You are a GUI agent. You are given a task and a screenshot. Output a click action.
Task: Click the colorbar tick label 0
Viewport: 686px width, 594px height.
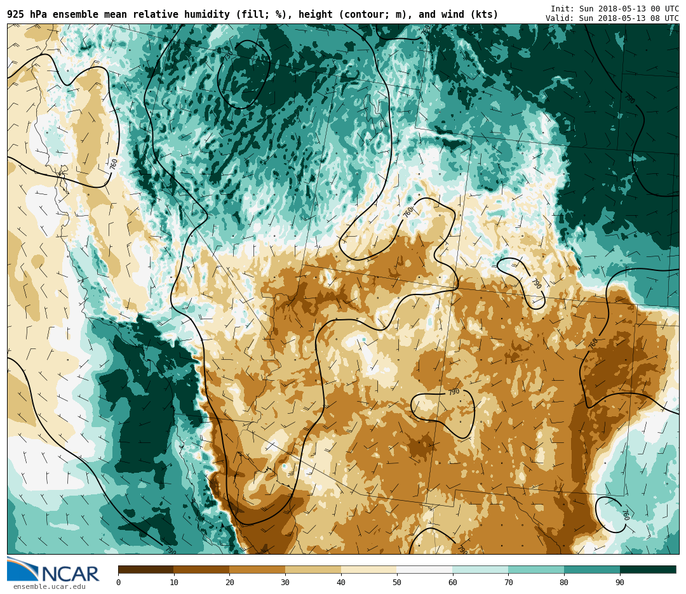118,583
